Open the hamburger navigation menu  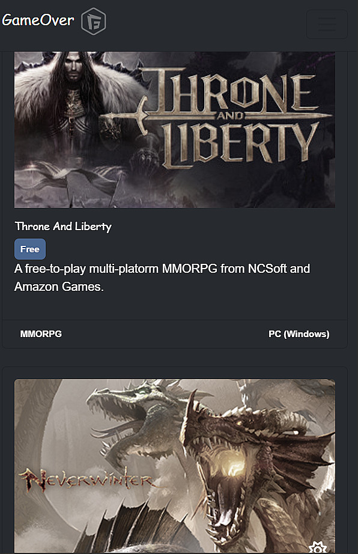click(x=327, y=24)
